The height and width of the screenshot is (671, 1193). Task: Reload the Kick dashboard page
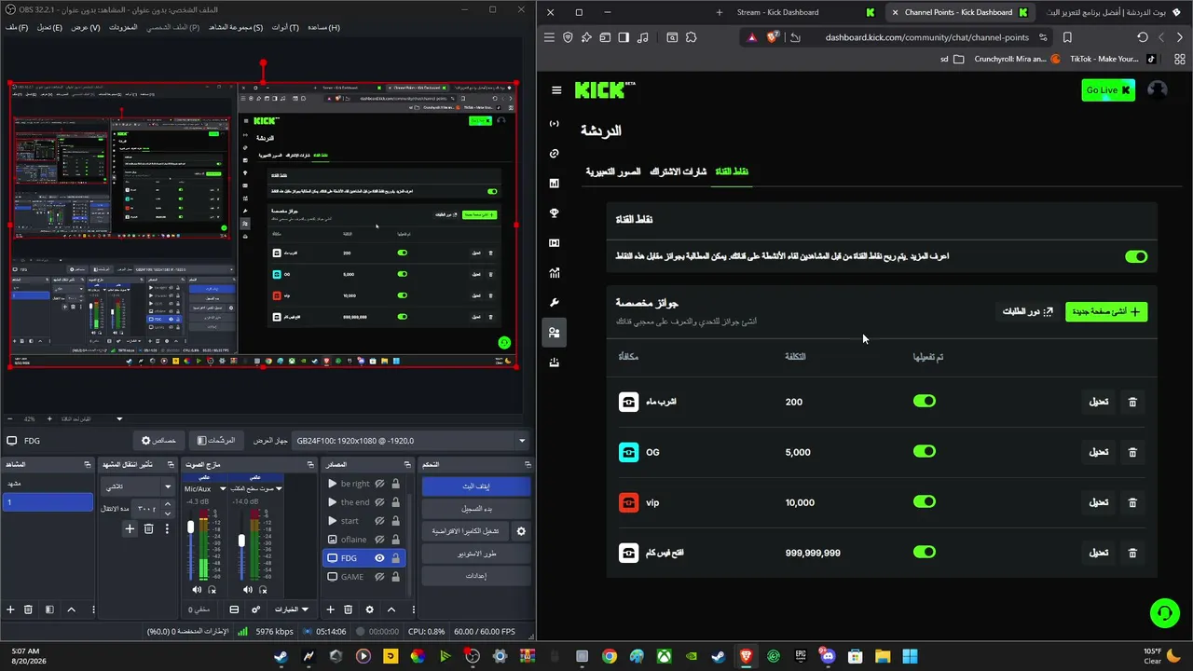1143,37
